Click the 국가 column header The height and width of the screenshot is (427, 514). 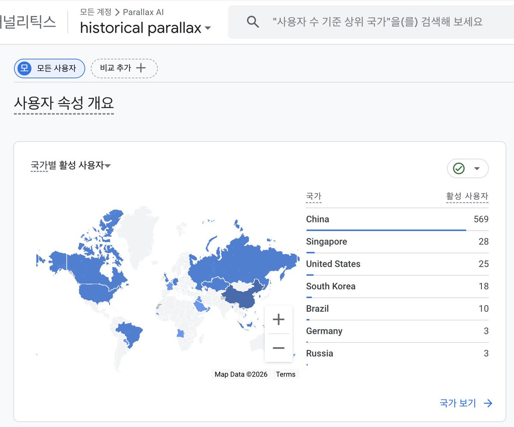point(314,196)
